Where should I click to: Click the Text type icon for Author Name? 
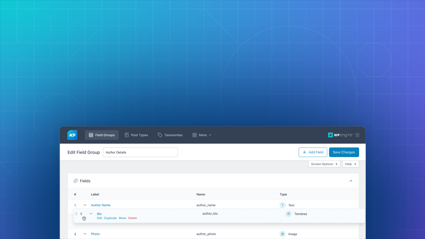[x=283, y=205]
